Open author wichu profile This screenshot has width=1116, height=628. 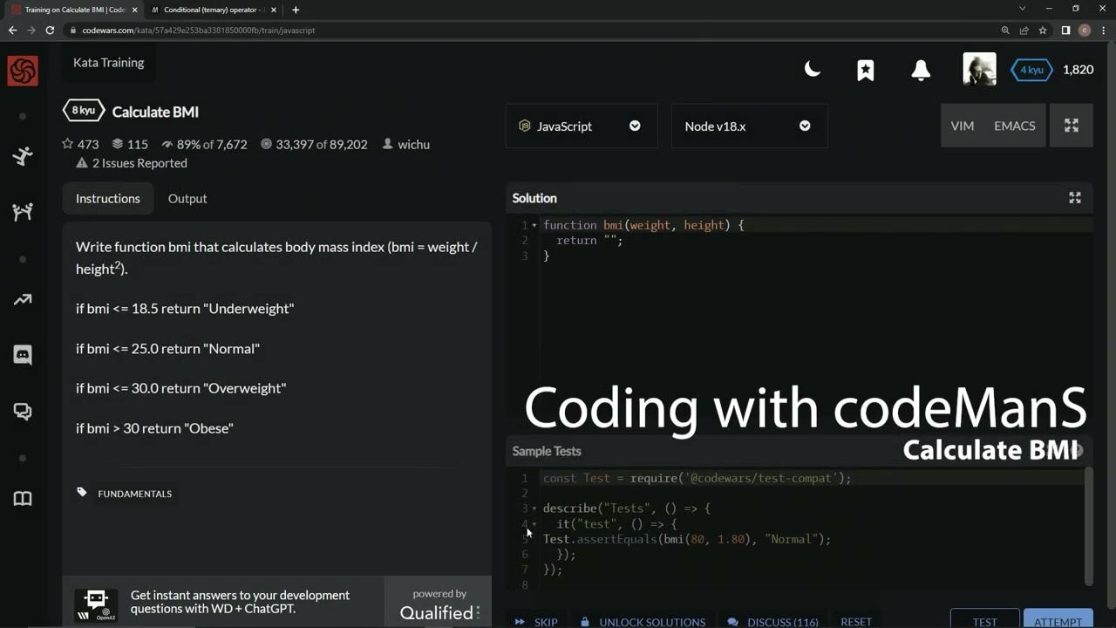tap(406, 144)
